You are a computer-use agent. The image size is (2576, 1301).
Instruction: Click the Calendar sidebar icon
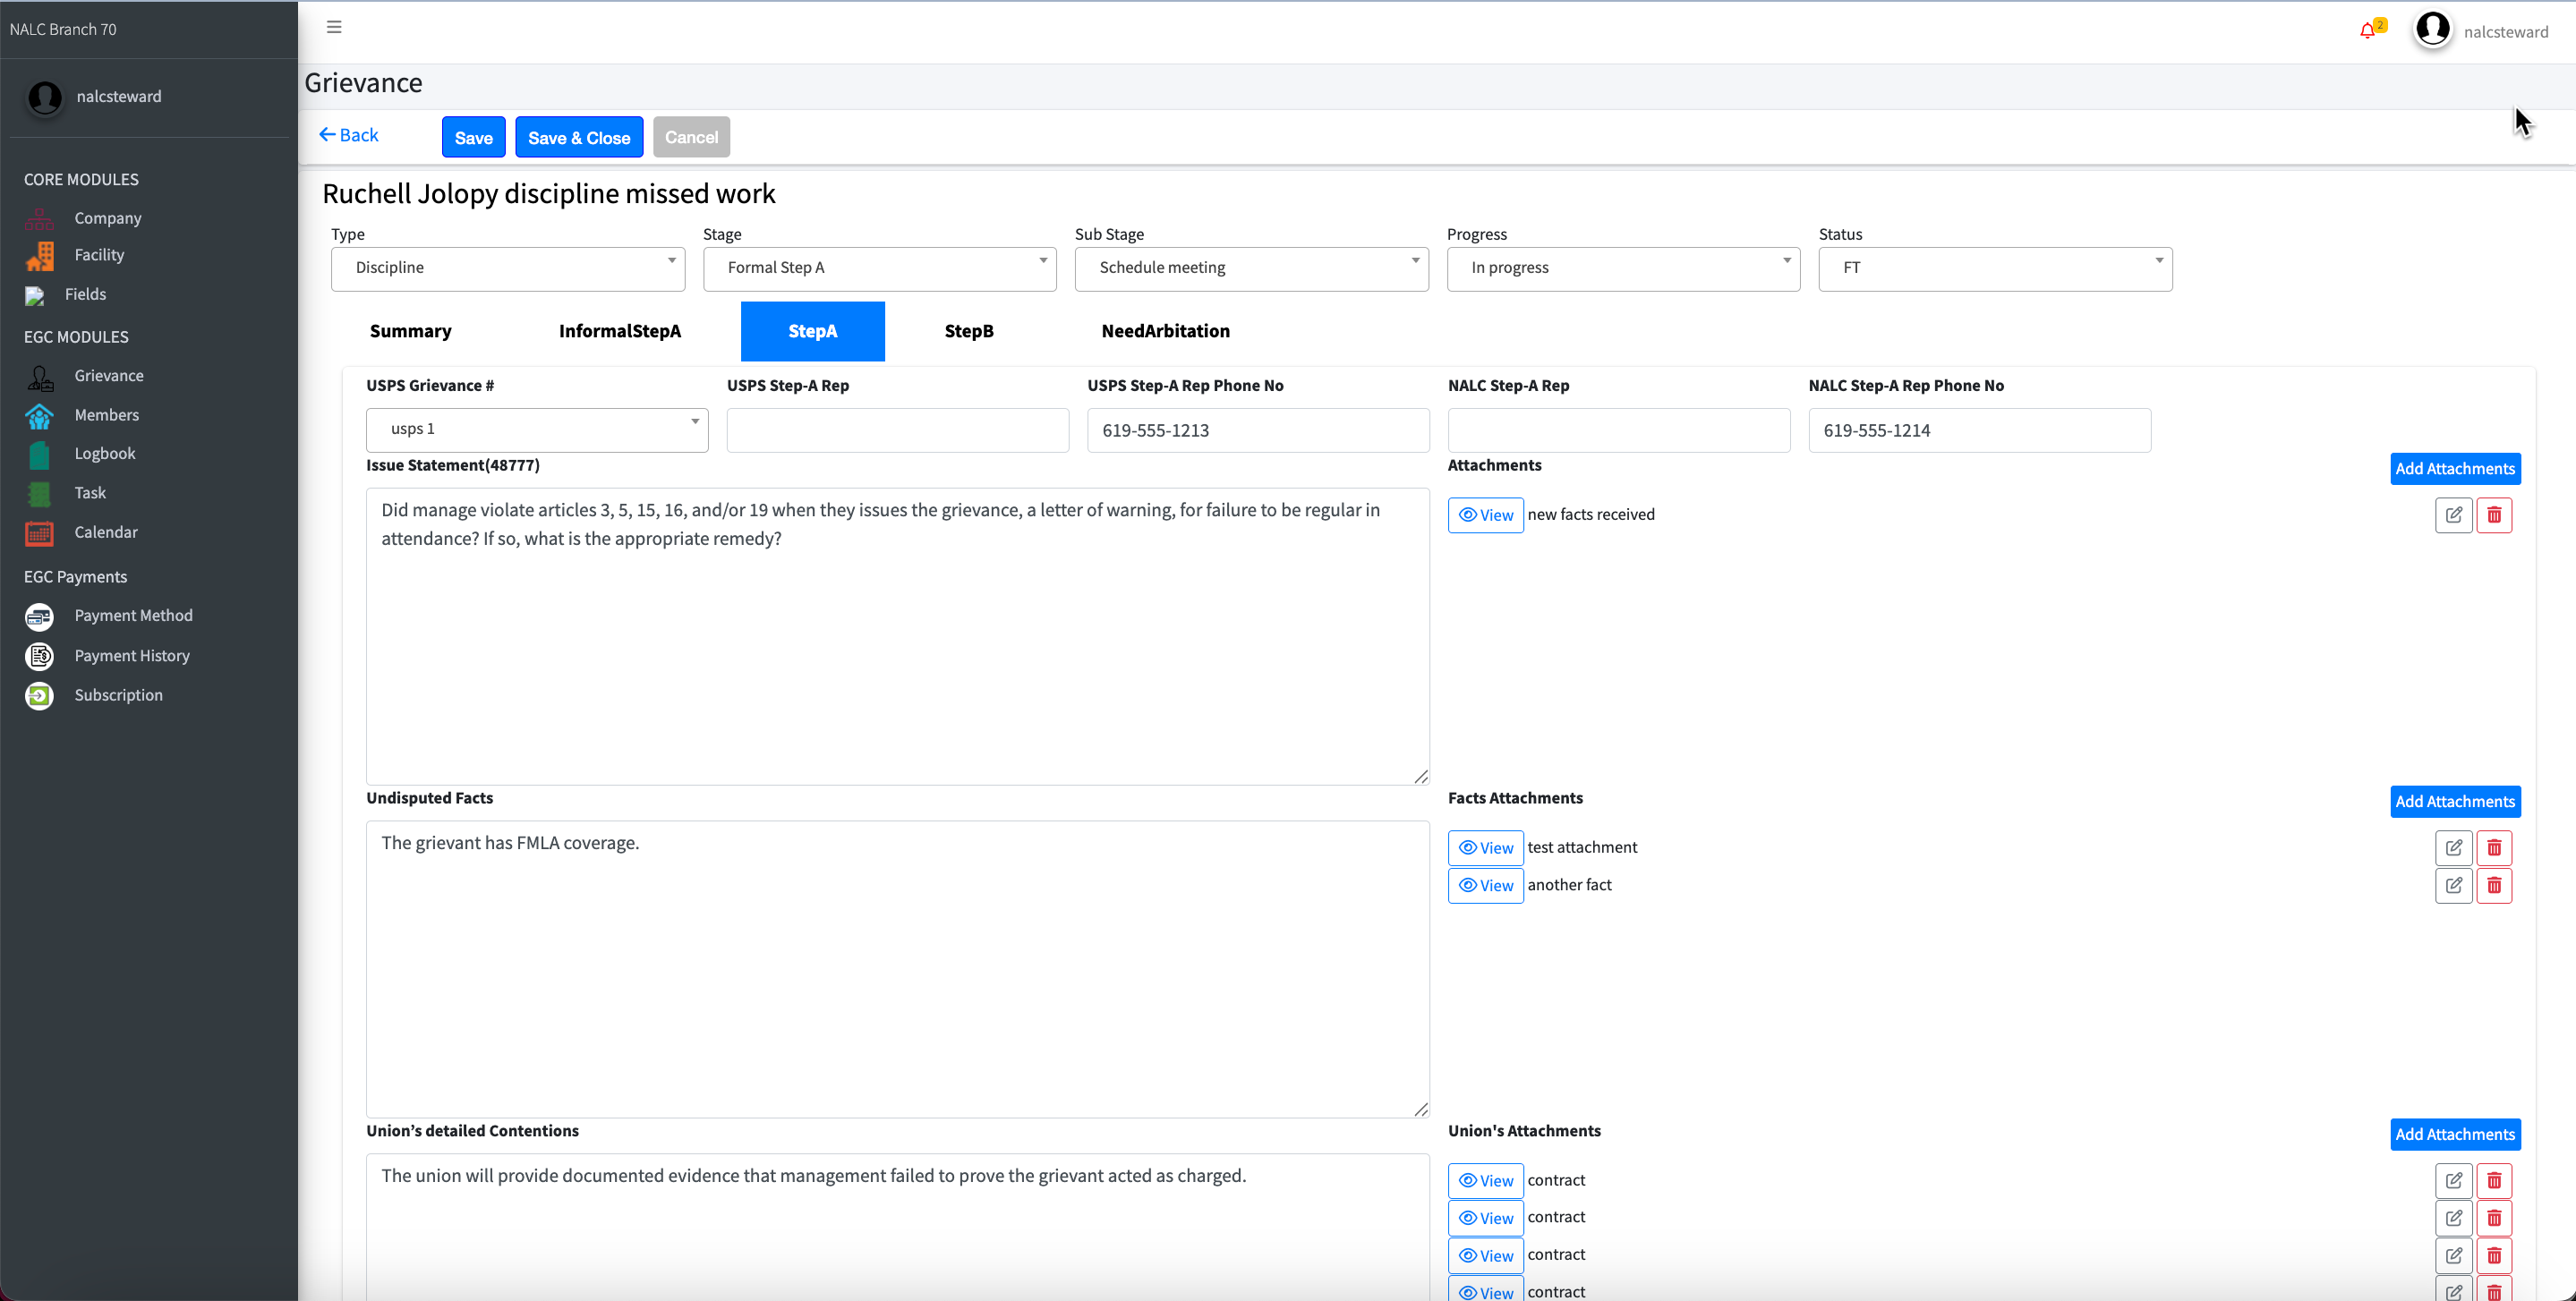pyautogui.click(x=39, y=533)
